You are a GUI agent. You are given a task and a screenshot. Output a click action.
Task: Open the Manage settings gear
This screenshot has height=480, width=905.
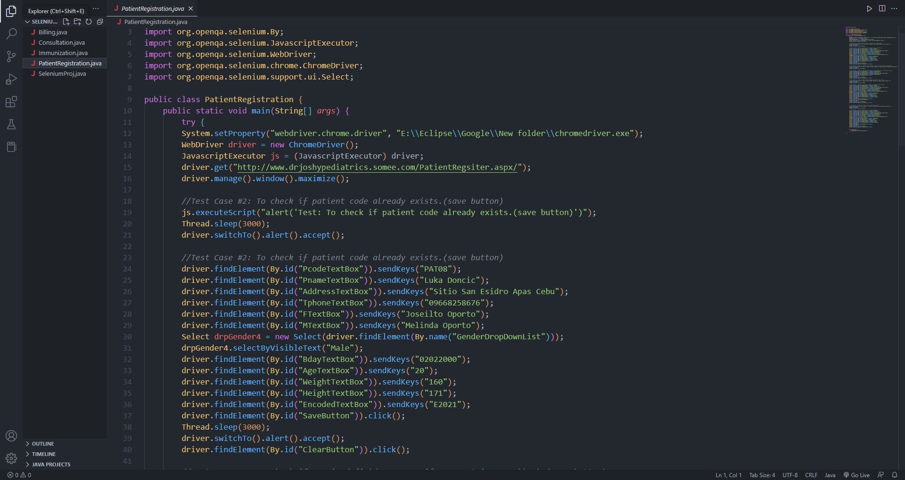tap(11, 458)
